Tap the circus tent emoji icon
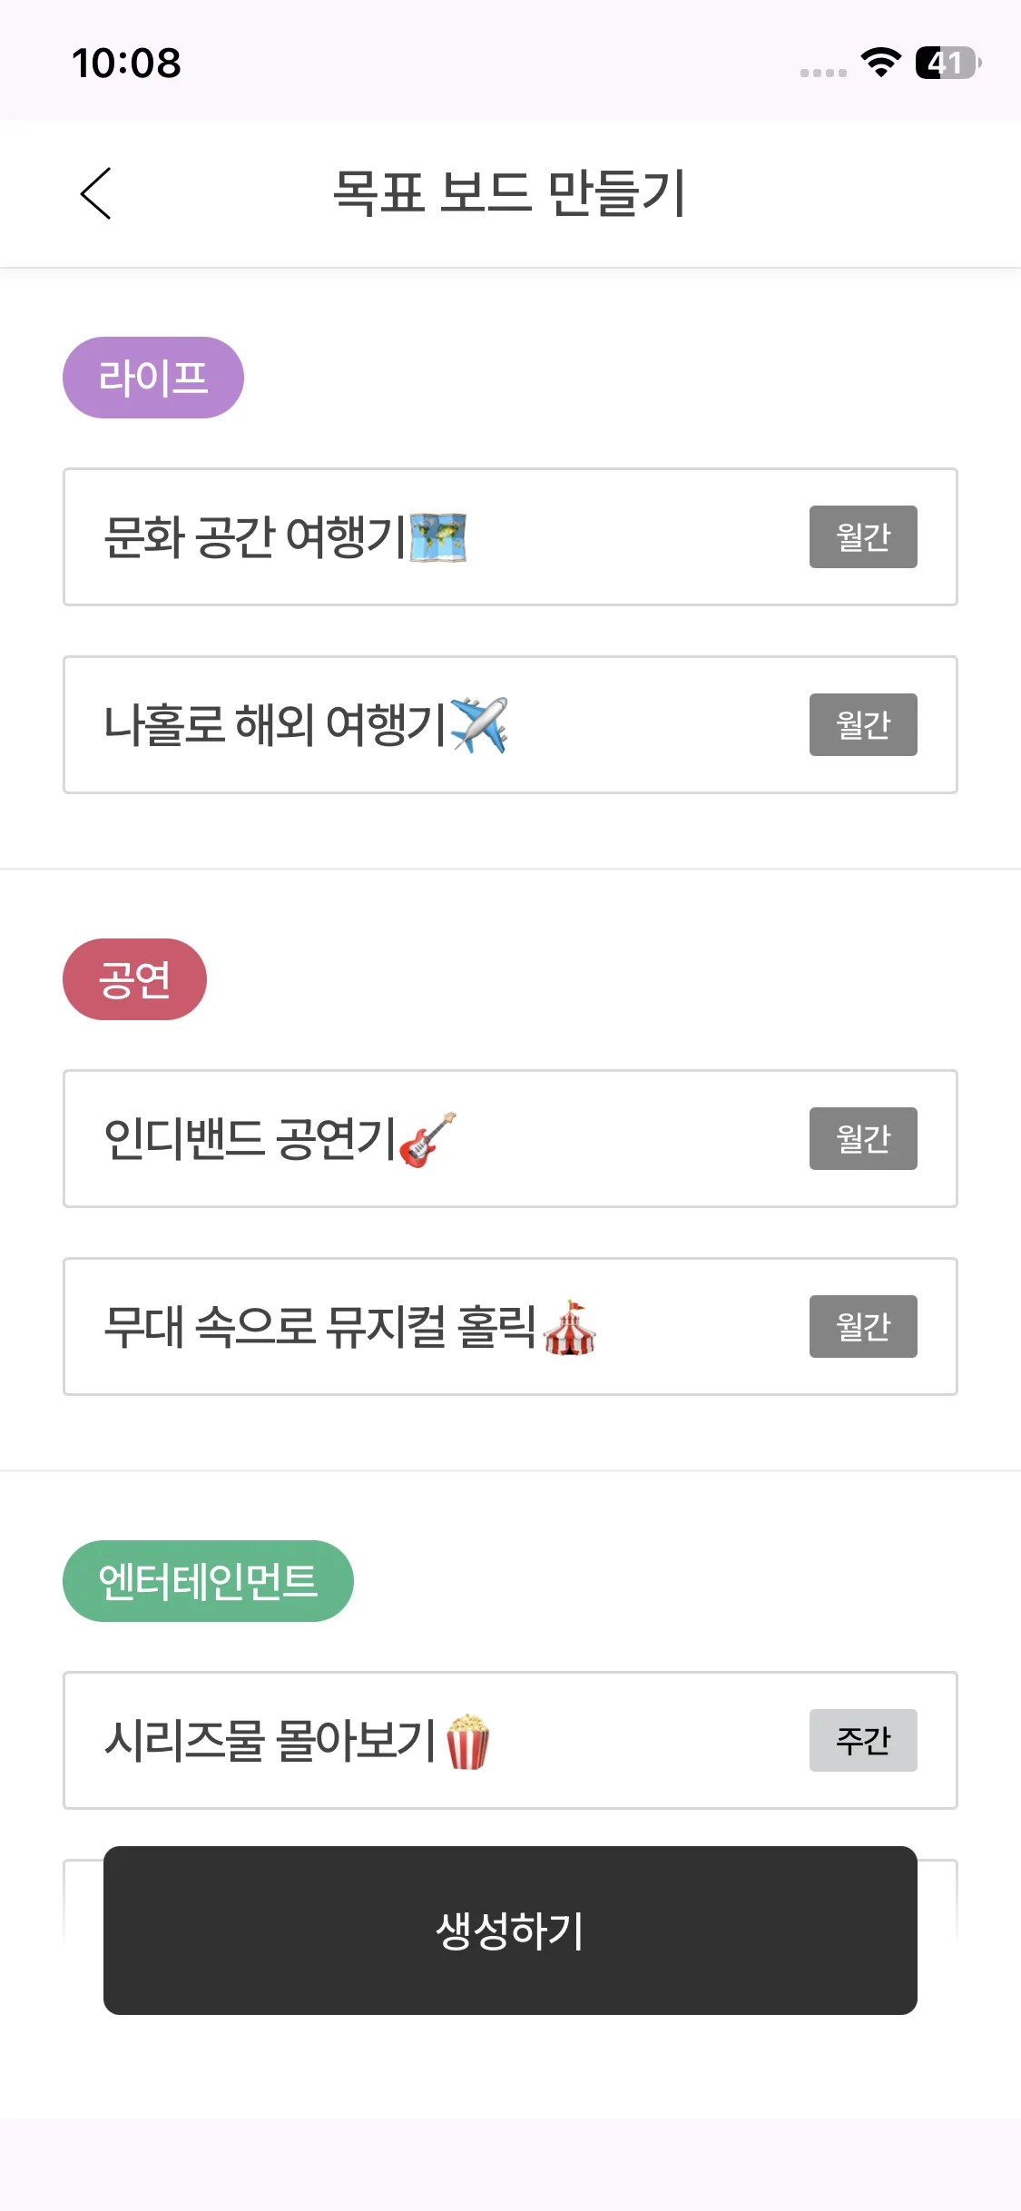The width and height of the screenshot is (1021, 2211). (569, 1327)
